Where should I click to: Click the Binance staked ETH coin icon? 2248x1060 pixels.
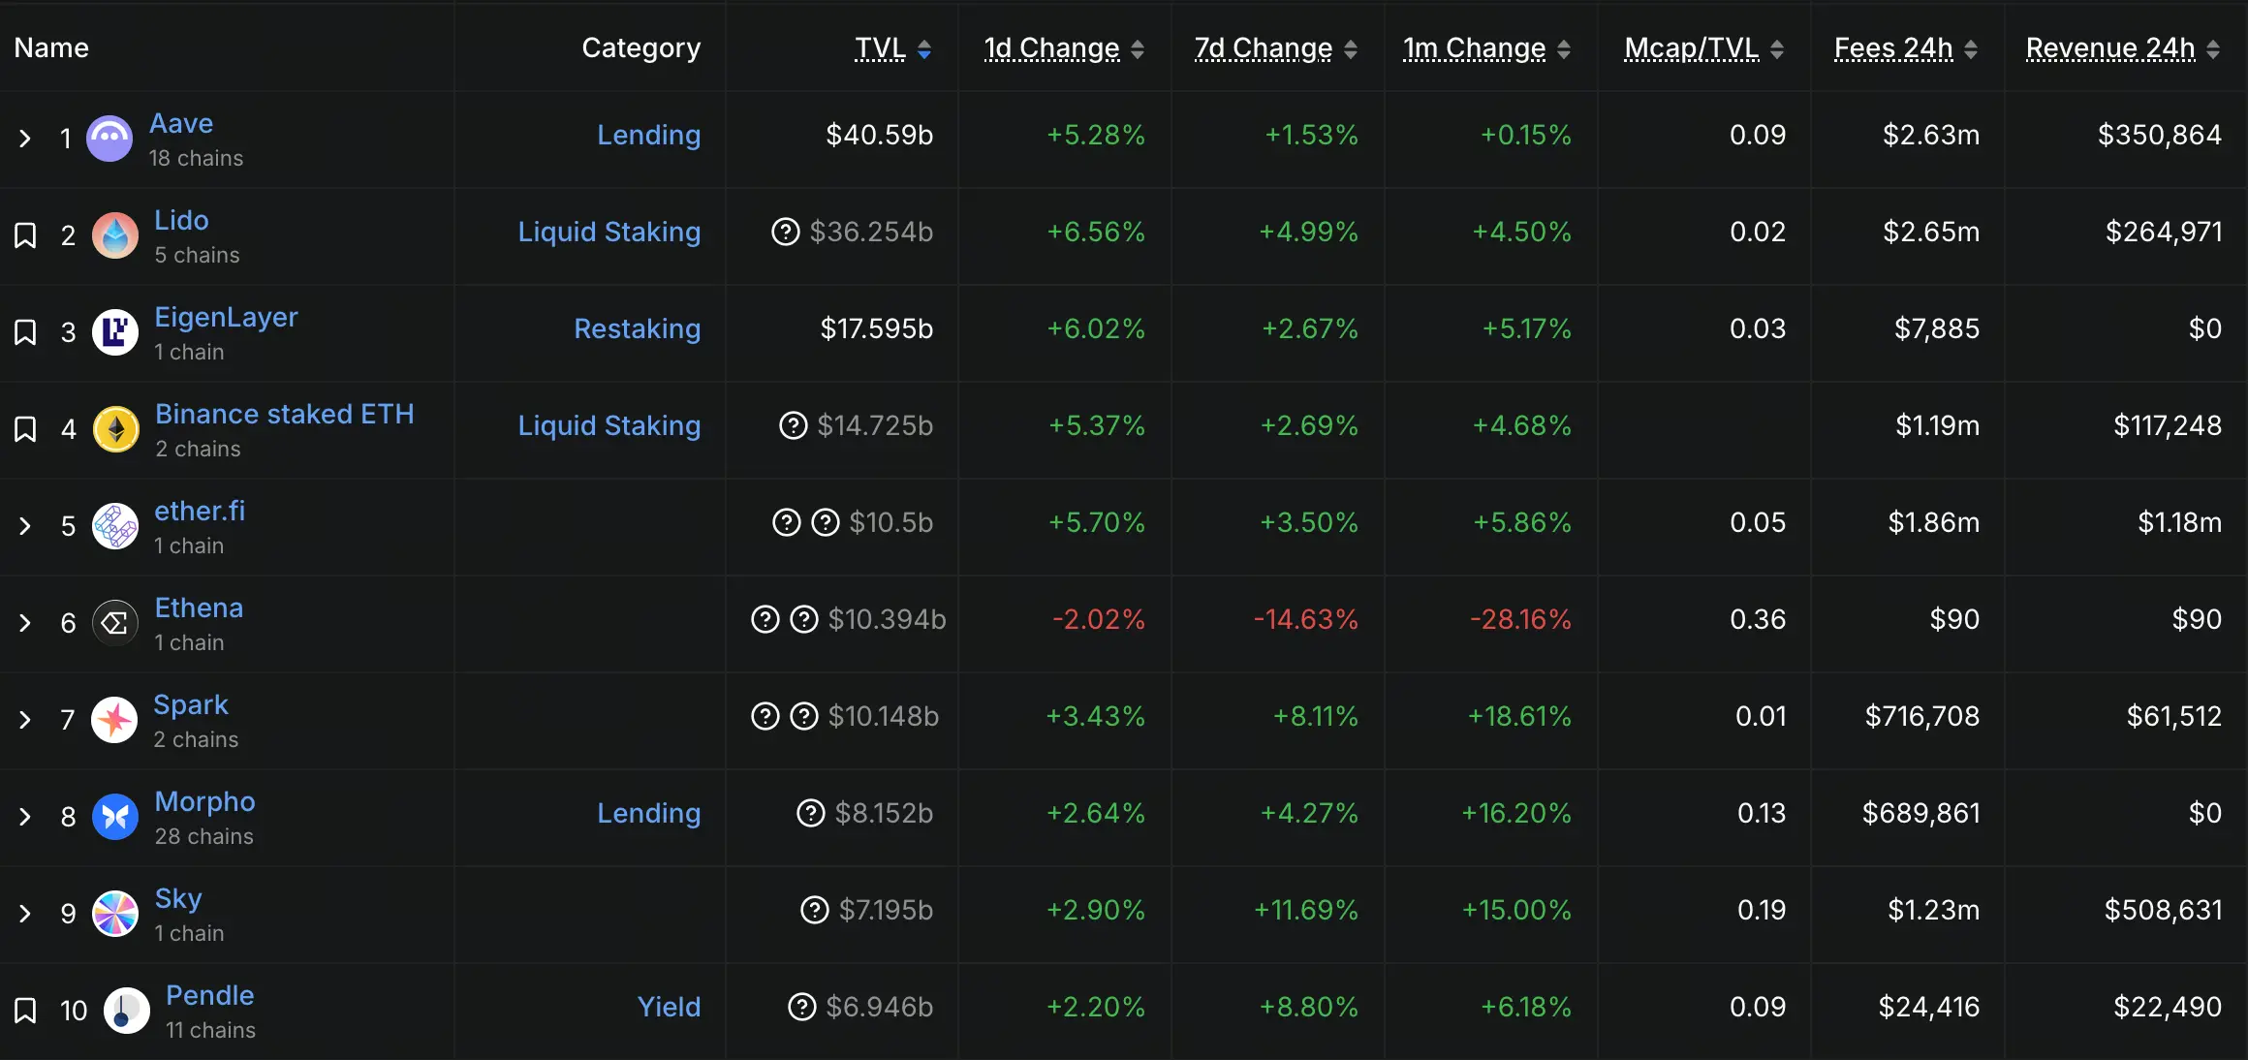tap(116, 429)
